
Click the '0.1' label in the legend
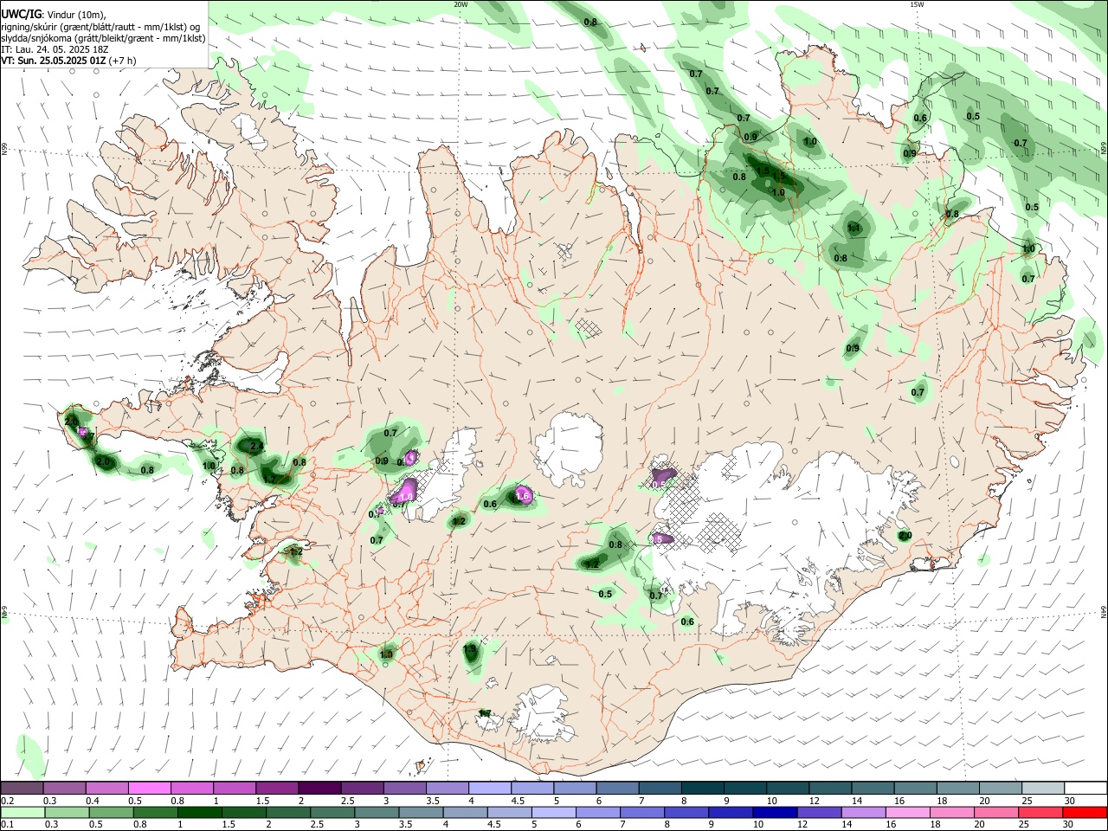coord(7,825)
